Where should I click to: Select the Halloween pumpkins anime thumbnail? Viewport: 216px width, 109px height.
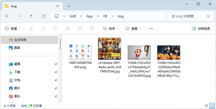click(169, 52)
